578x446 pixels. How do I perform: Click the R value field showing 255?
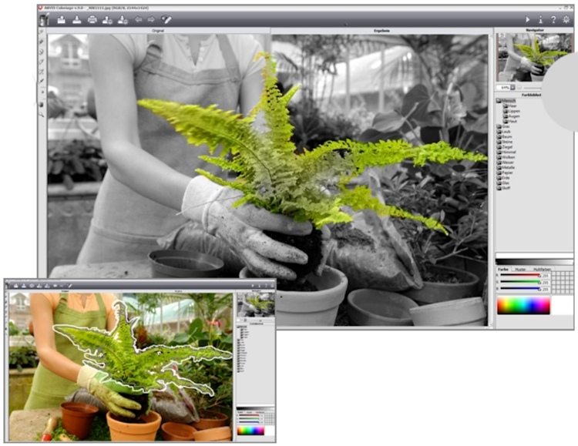click(x=546, y=276)
